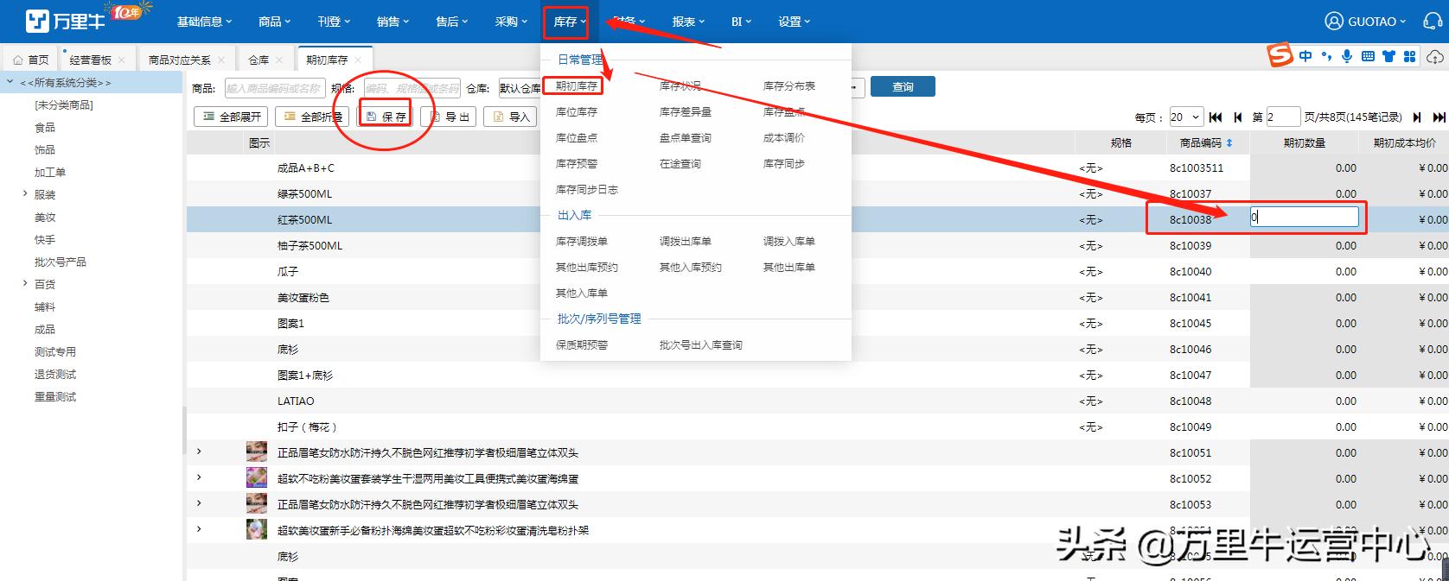
Task: Close the 期初库存 tab
Action: 358,60
